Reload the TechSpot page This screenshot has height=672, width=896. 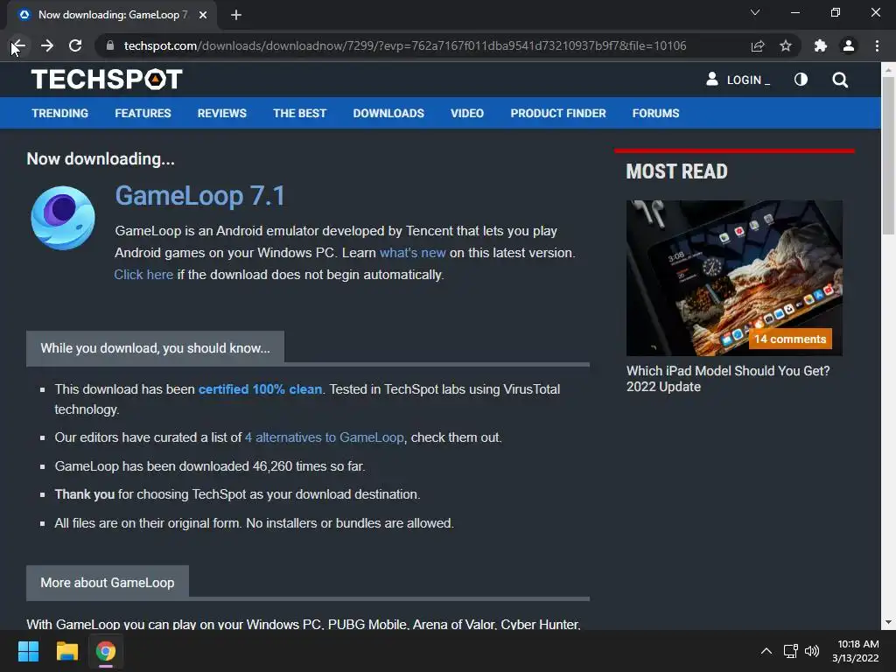[75, 45]
